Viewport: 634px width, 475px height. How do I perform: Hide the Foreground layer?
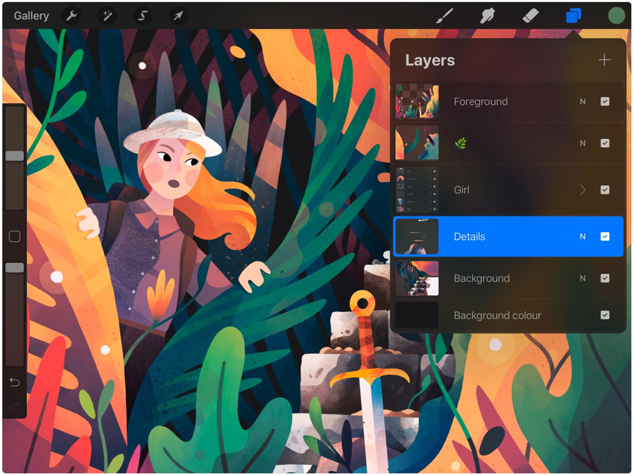click(604, 102)
